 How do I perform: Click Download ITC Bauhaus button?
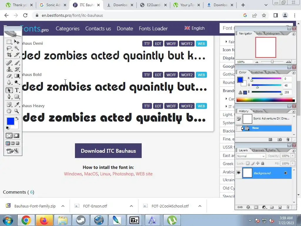[108, 151]
